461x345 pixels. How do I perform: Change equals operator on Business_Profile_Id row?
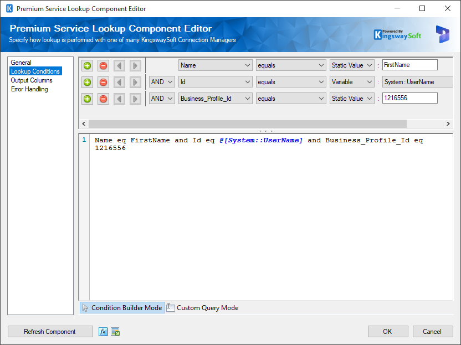291,99
